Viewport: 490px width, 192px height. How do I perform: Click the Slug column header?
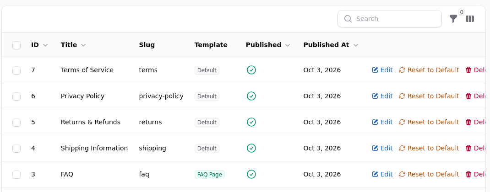pos(147,45)
